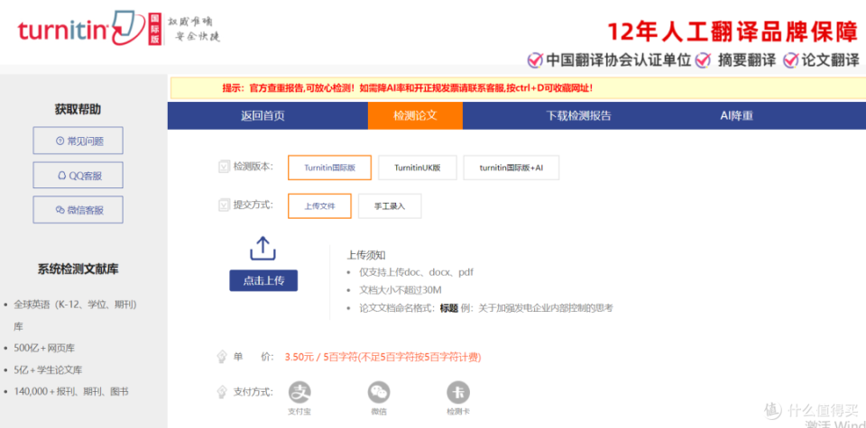This screenshot has height=428, width=866.
Task: Click the upload arrow icon
Action: pyautogui.click(x=263, y=249)
